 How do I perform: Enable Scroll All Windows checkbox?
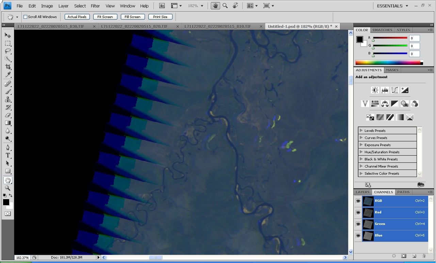click(x=25, y=17)
